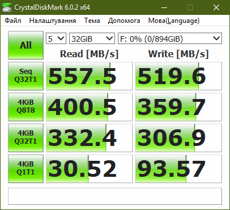The width and height of the screenshot is (230, 210).
Task: Click the Seq write result 519.6
Action: (x=179, y=76)
